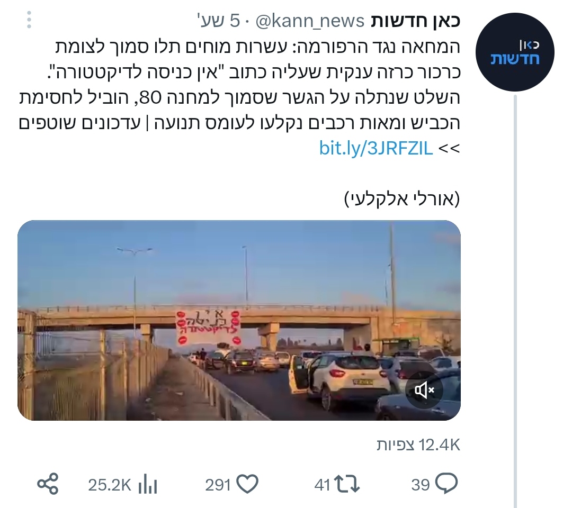Click the share icon
This screenshot has height=508, width=572.
coord(48,484)
